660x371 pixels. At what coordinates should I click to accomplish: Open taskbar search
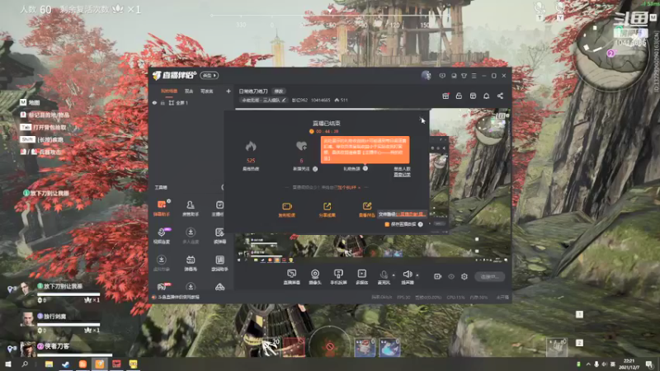pyautogui.click(x=25, y=364)
